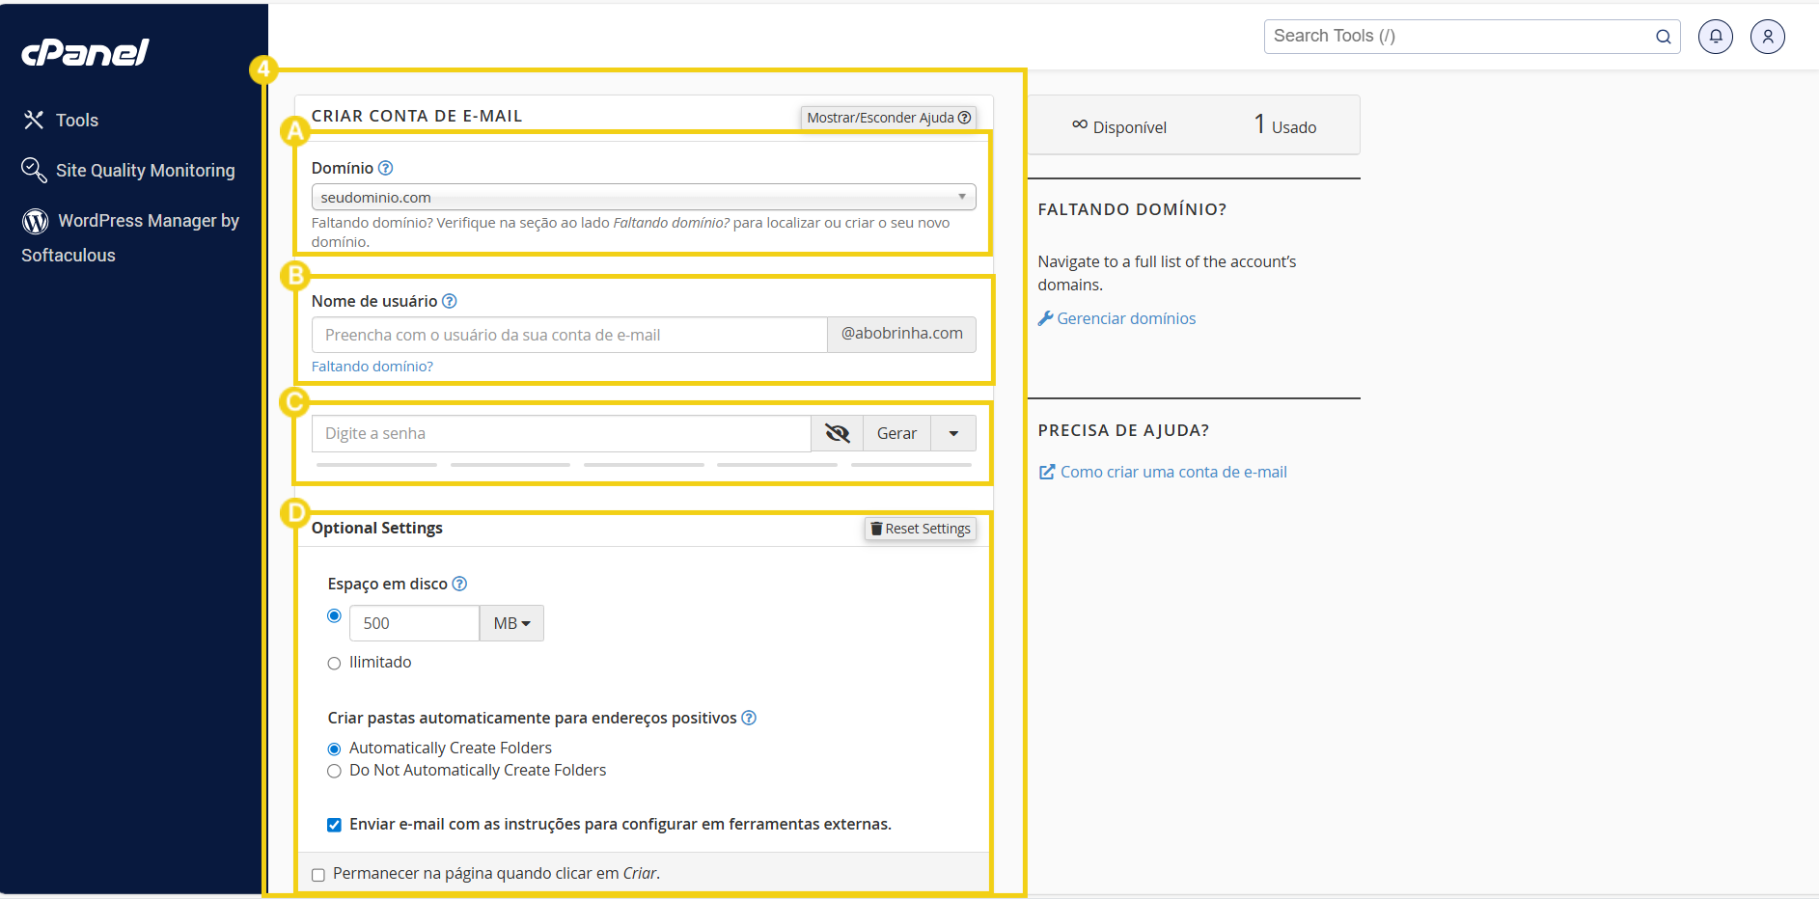Toggle Enviar e-mail com as instruções checkbox
Viewport: 1819px width, 899px height.
(334, 825)
